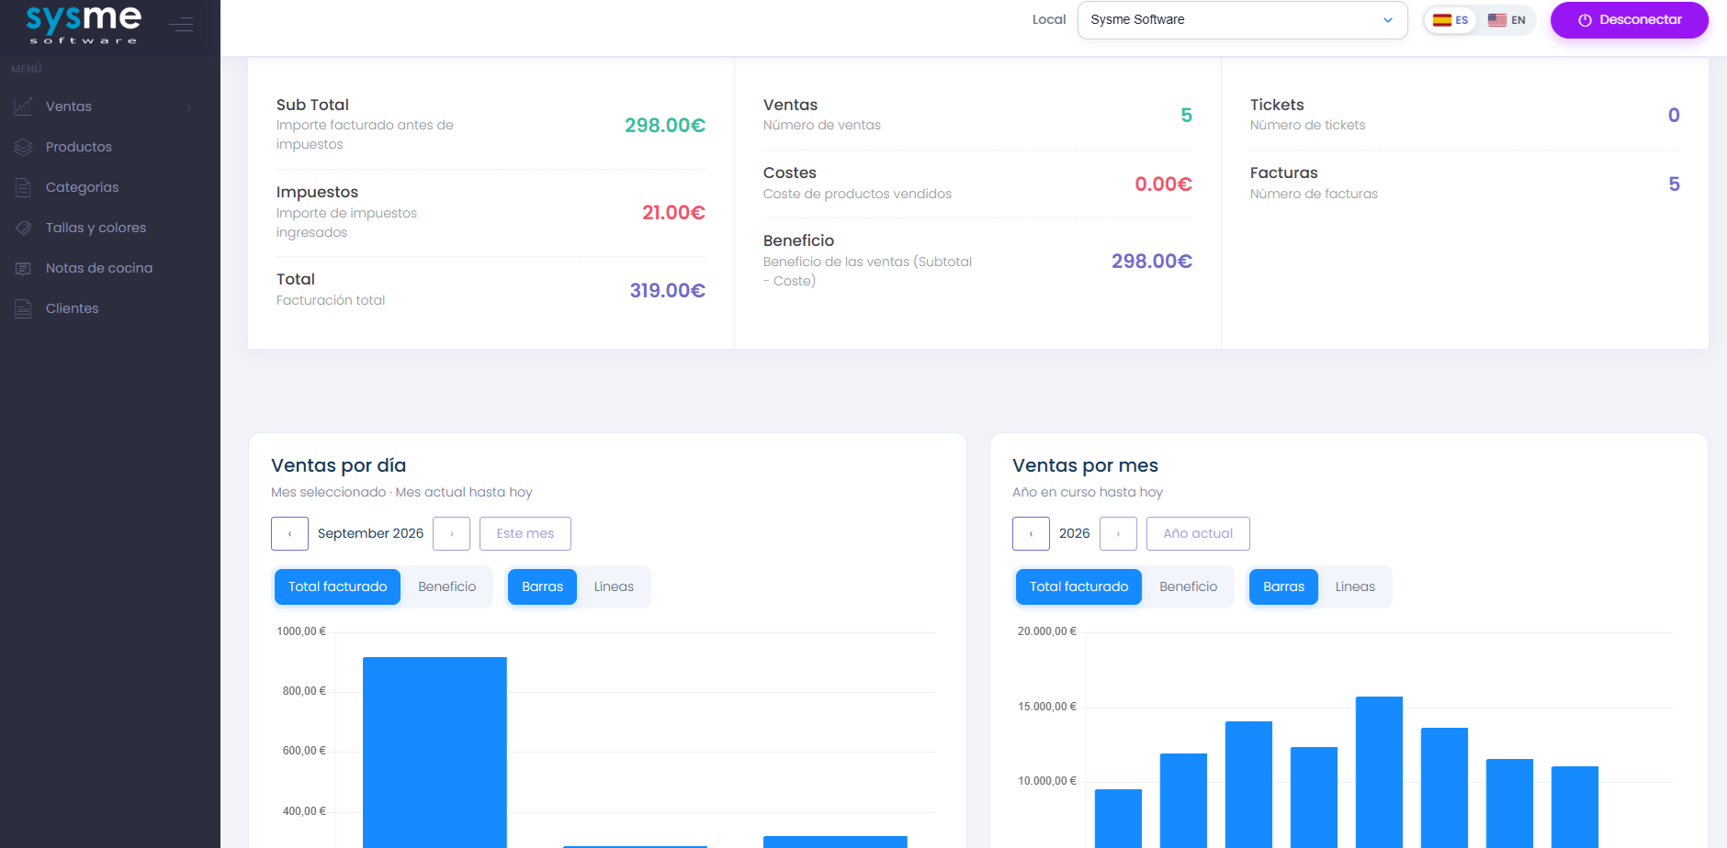Click the Tickets label

[1277, 106]
